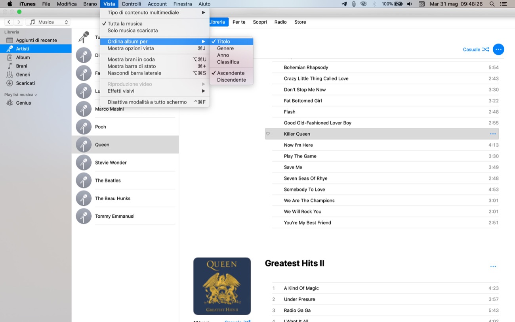Select Tutta la musica option
The width and height of the screenshot is (515, 322).
click(155, 24)
